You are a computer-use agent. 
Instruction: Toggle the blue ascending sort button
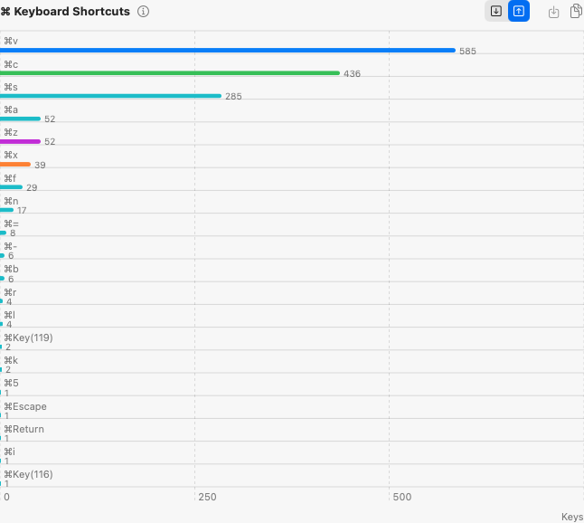[519, 12]
